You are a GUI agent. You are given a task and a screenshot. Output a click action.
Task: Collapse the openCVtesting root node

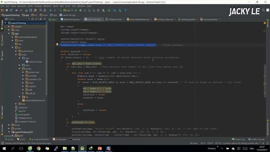coord(5,23)
